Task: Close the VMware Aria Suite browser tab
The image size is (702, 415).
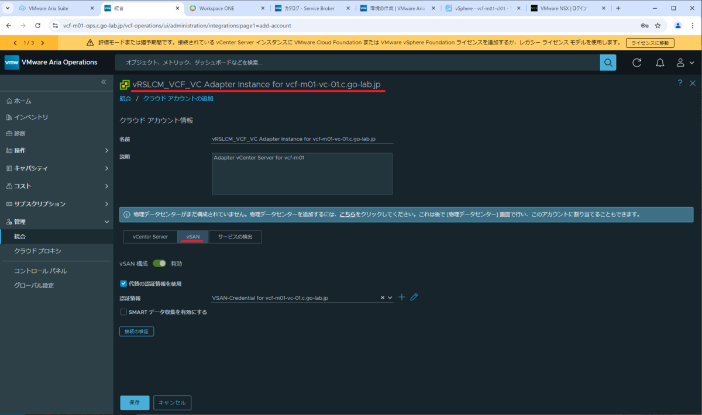Action: pyautogui.click(x=92, y=9)
